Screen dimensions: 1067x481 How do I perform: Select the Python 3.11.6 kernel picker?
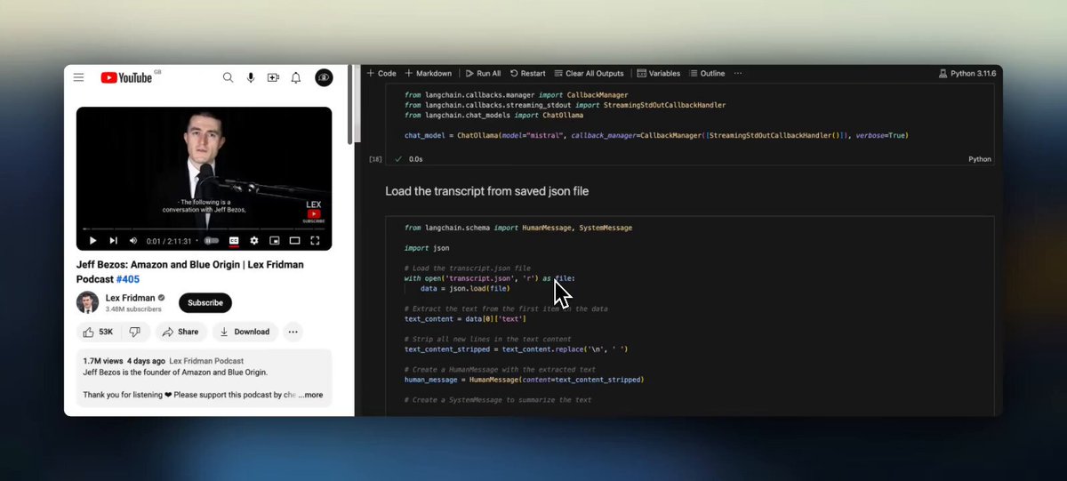coord(967,73)
